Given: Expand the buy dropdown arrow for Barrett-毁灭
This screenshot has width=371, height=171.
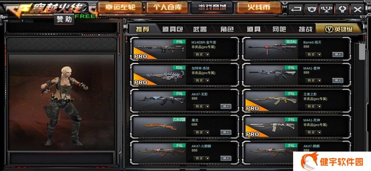Looking at the screenshot, I should (319, 54).
